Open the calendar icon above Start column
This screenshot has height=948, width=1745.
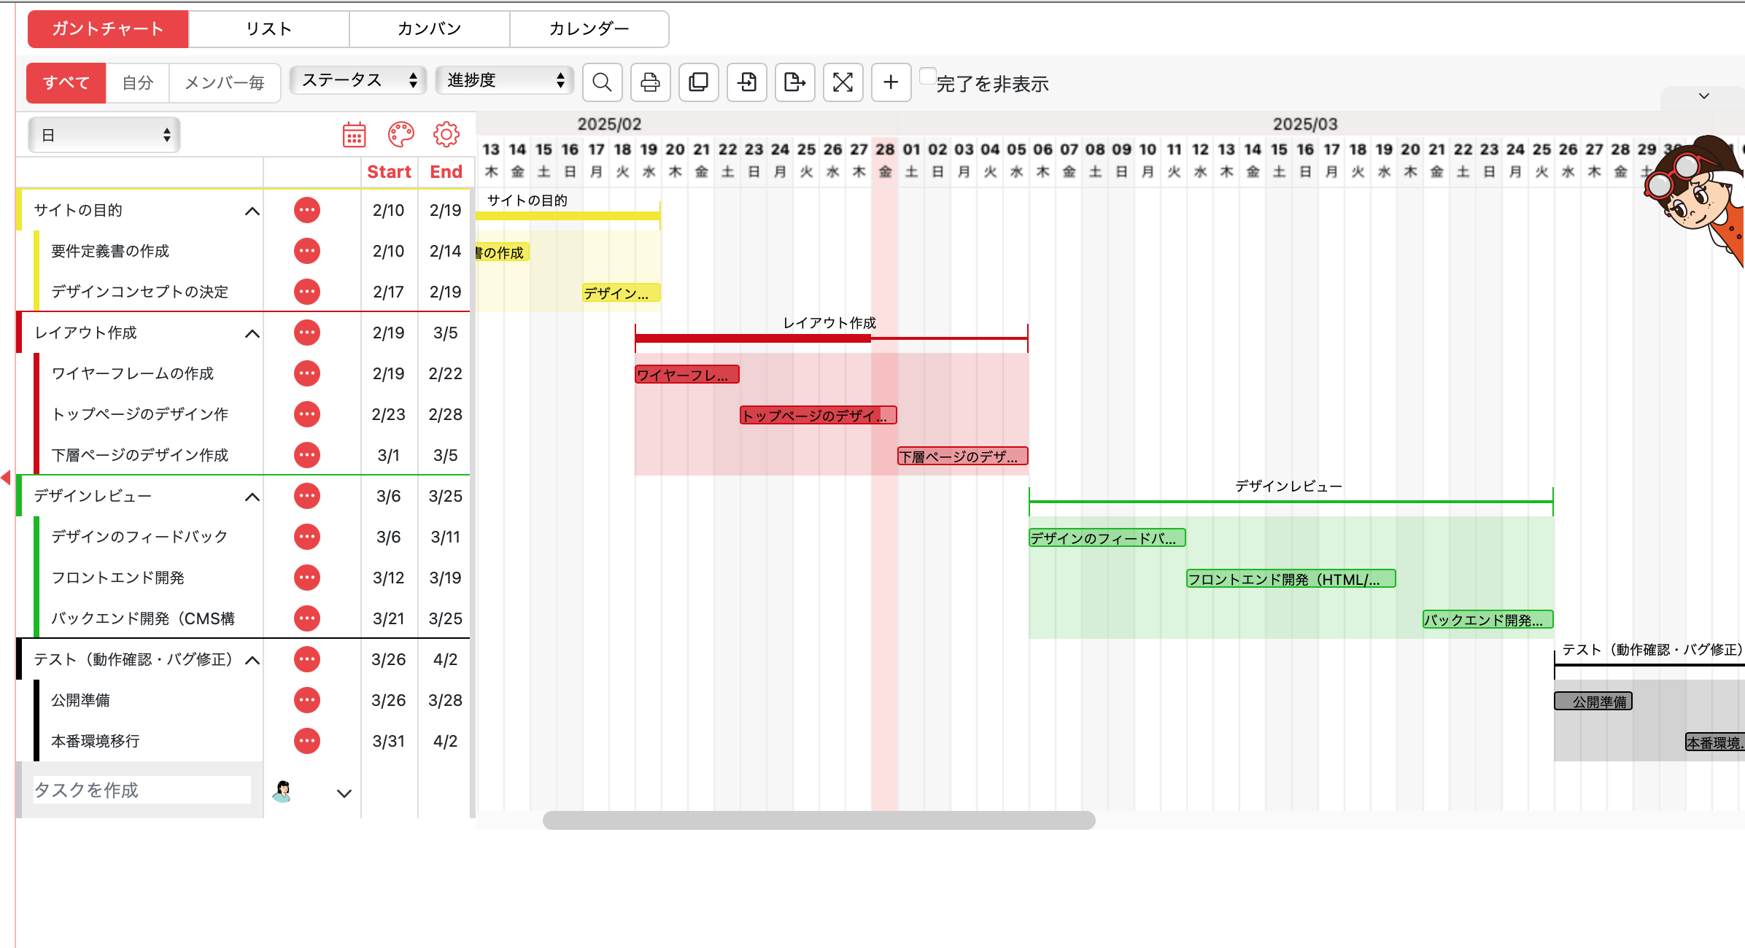355,135
